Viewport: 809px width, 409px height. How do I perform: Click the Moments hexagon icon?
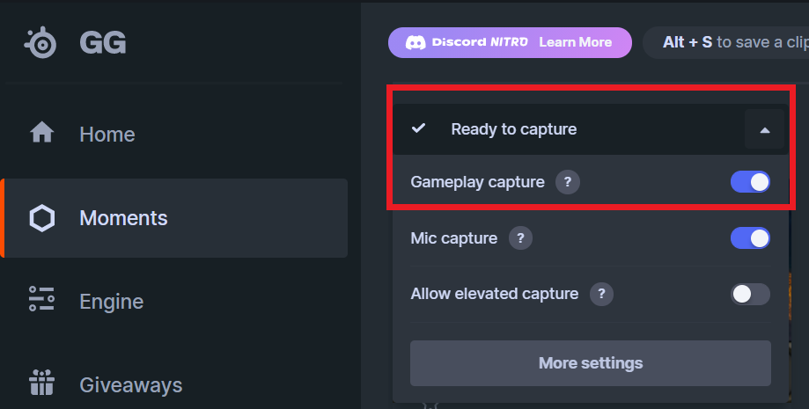click(x=42, y=218)
